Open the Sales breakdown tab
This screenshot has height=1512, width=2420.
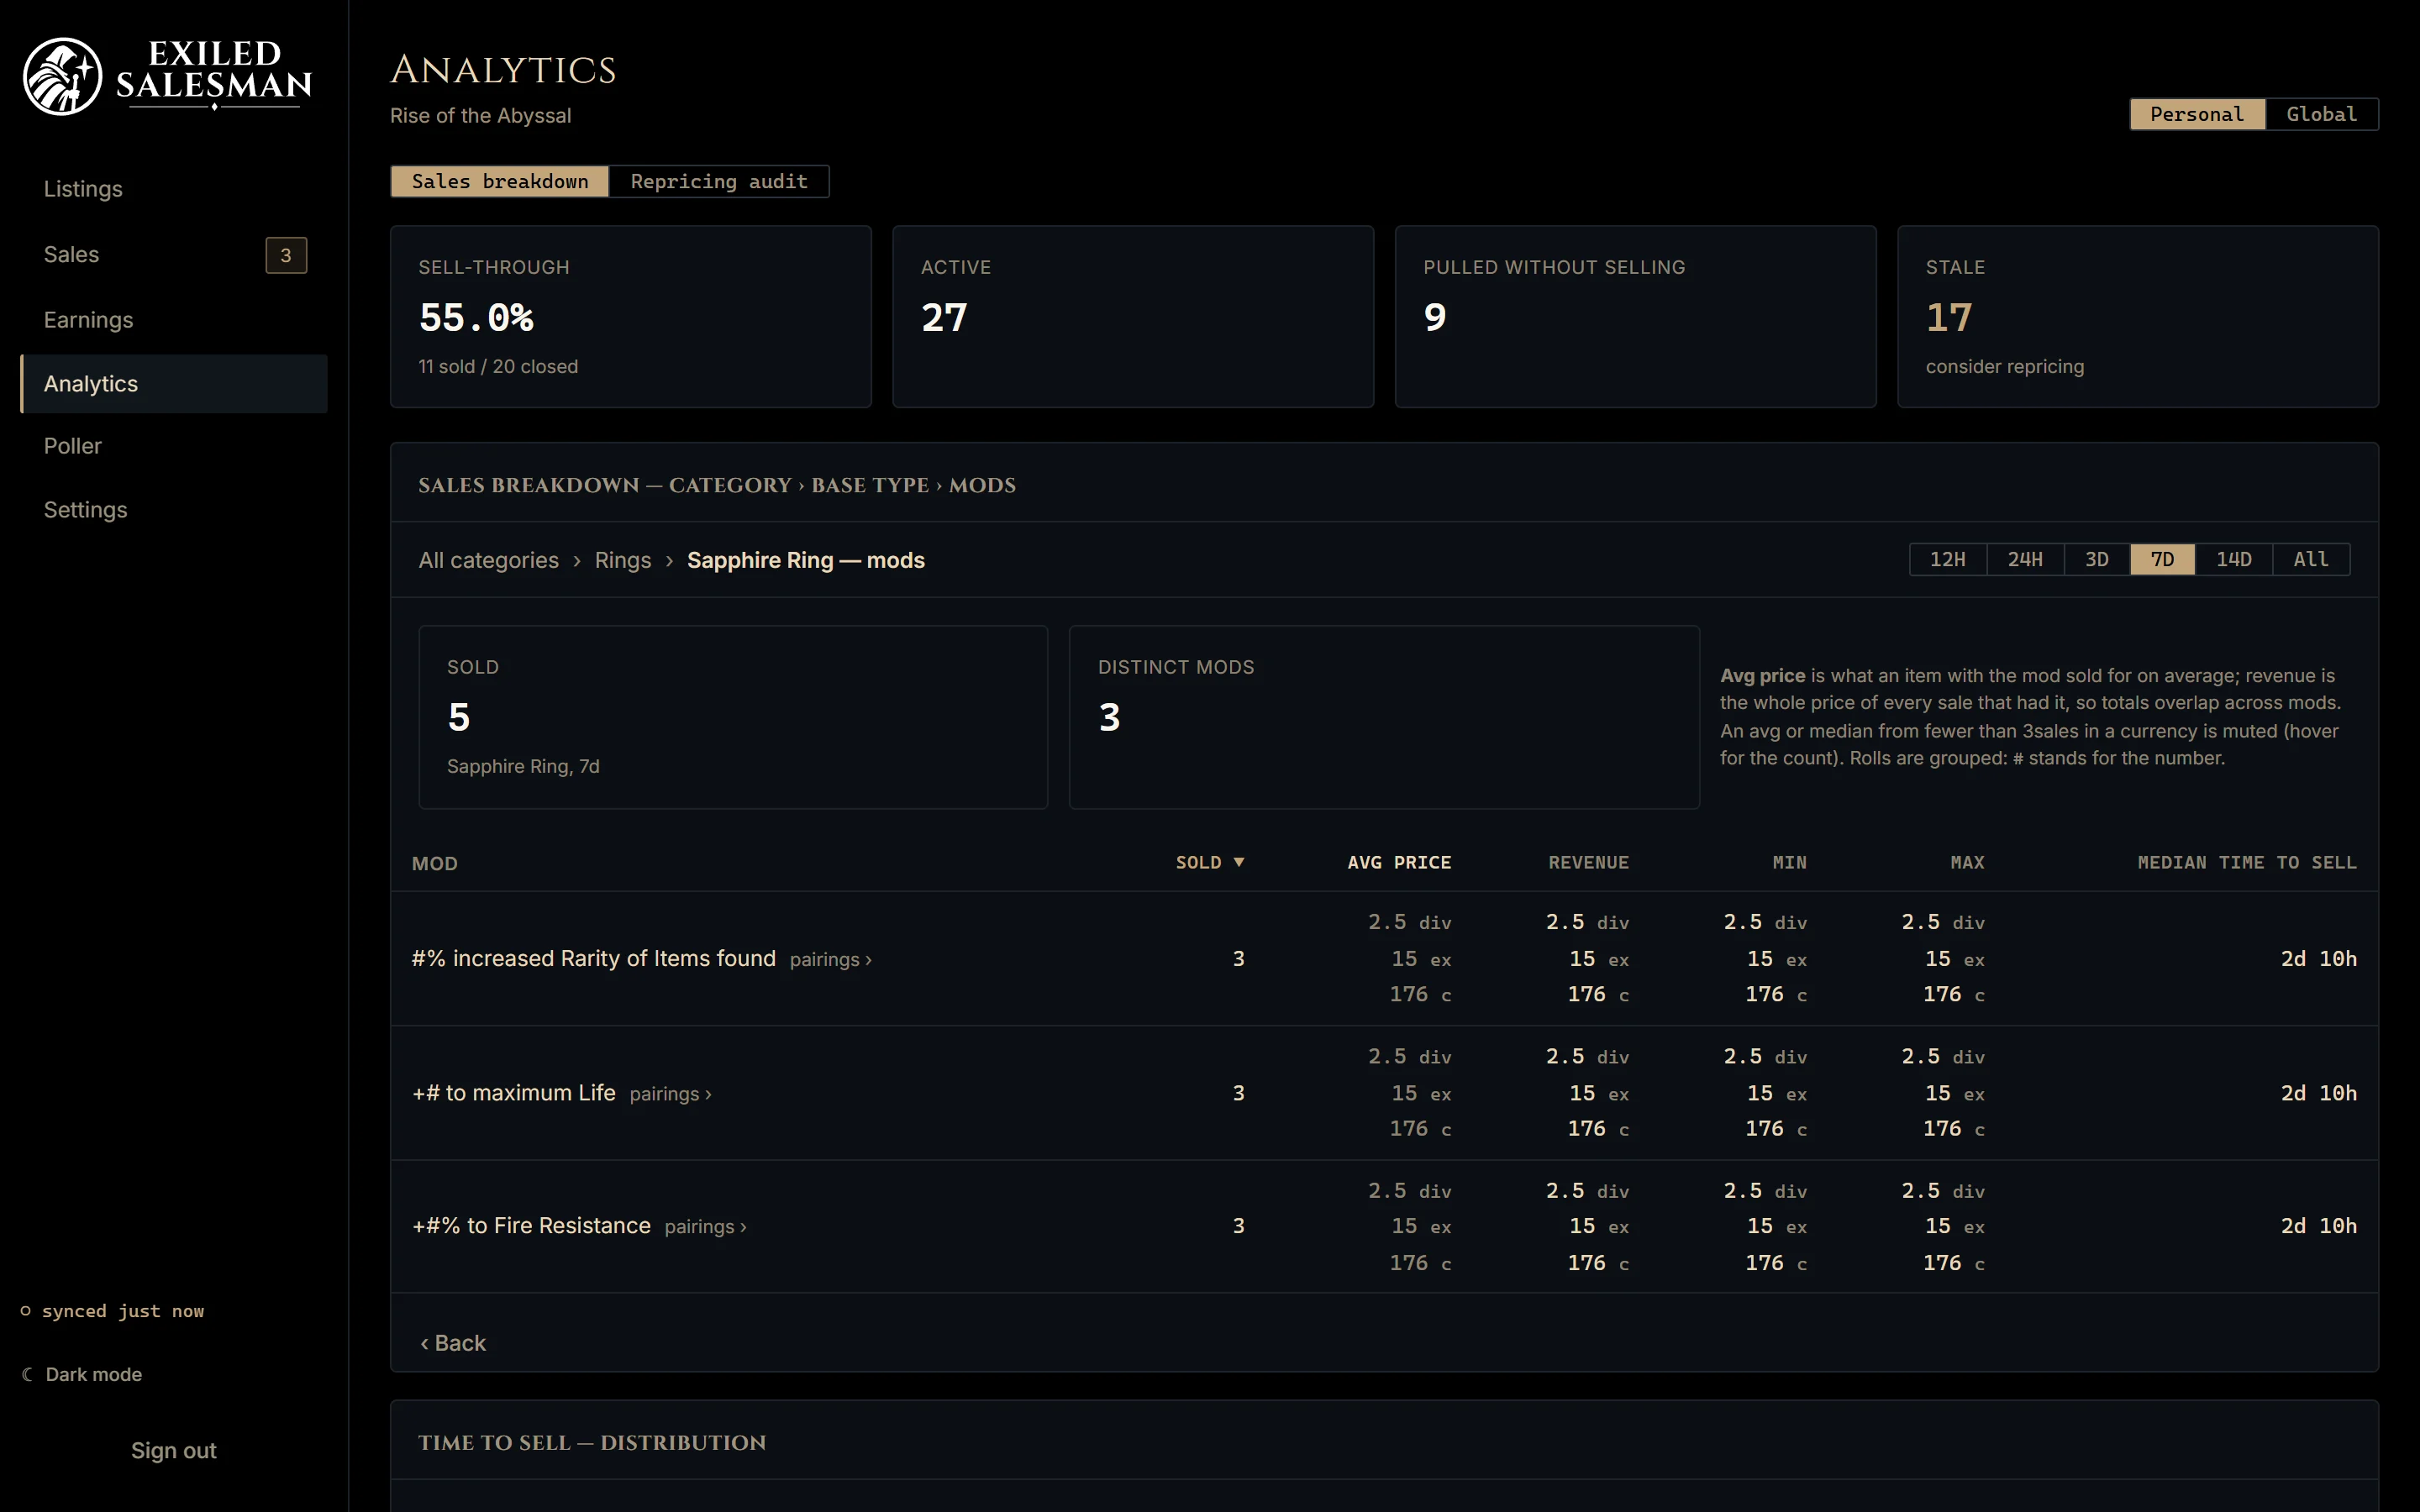[x=500, y=181]
